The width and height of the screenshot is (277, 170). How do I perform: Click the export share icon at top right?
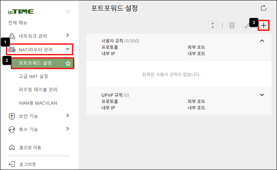pyautogui.click(x=264, y=8)
